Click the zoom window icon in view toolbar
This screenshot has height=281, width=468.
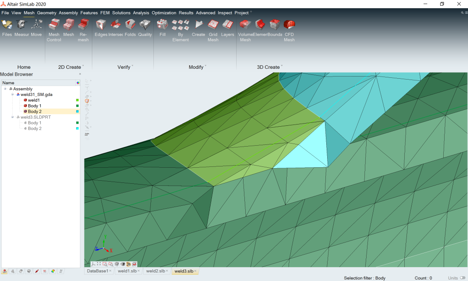click(x=105, y=264)
